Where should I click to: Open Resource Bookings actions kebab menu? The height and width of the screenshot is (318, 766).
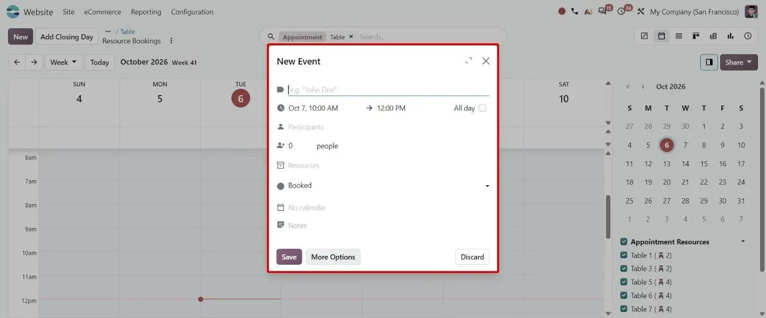(172, 41)
